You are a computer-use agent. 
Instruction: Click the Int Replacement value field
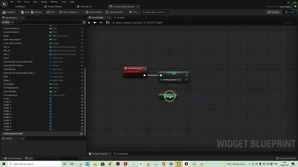tap(179, 80)
